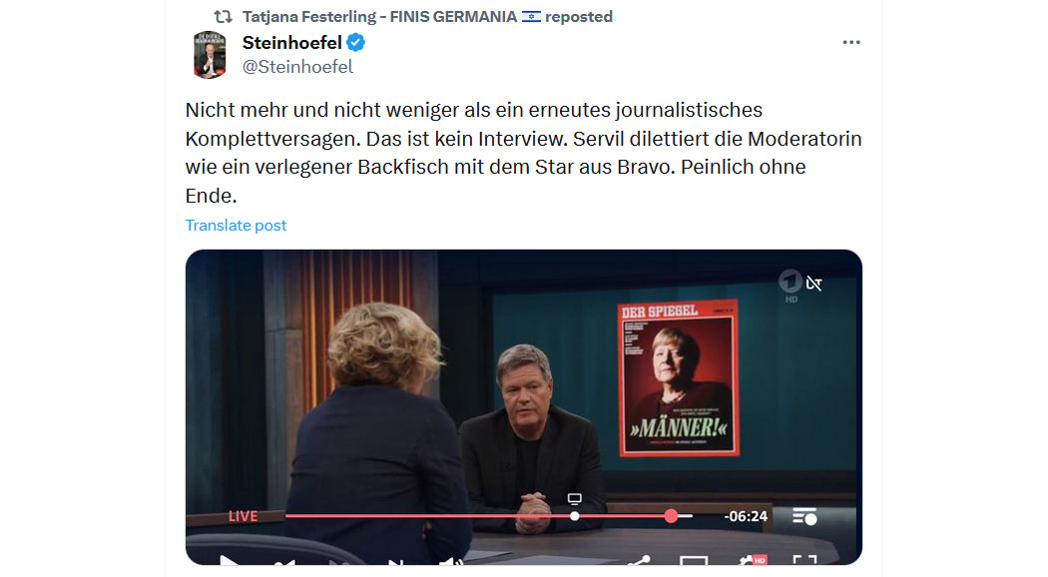Open the playlist settings icon beside time
The width and height of the screenshot is (1048, 577).
click(804, 517)
